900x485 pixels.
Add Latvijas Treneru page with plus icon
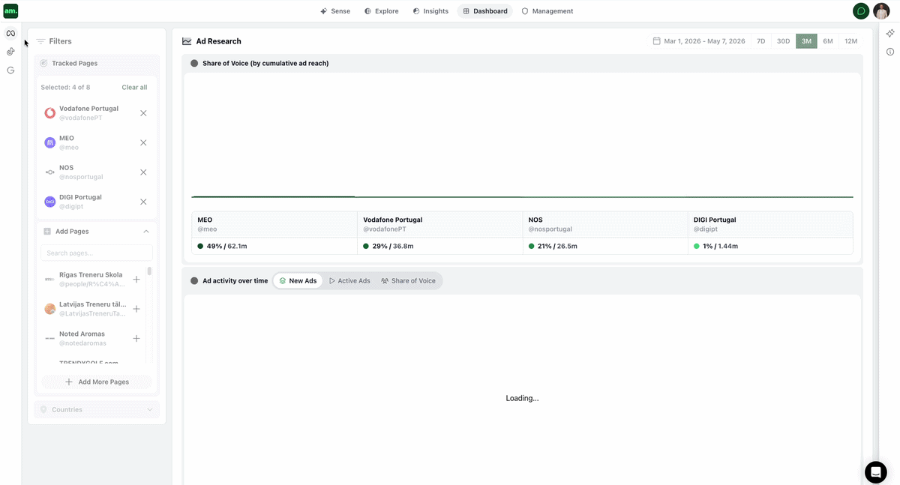tap(136, 309)
